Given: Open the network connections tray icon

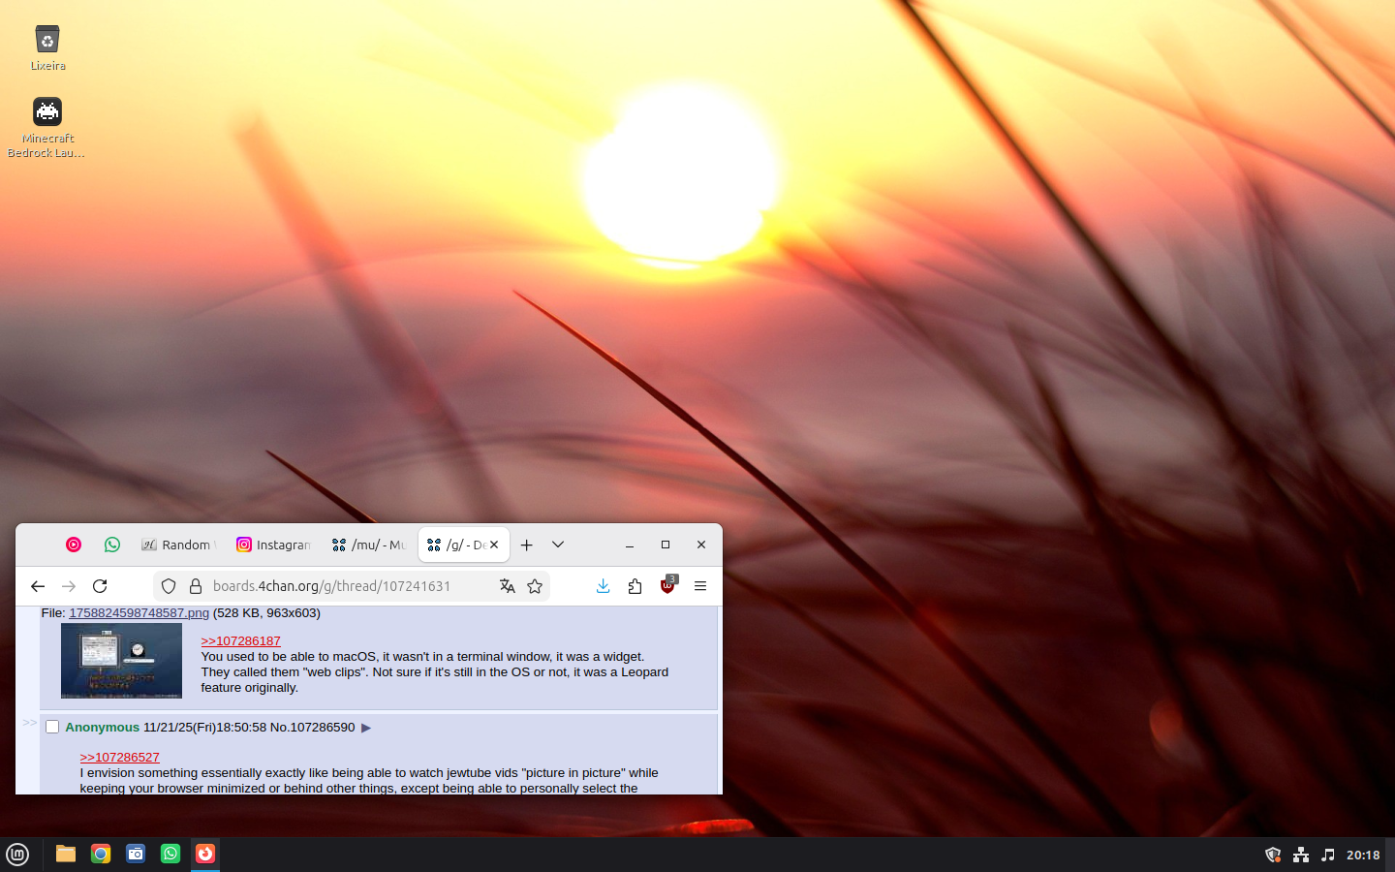Looking at the screenshot, I should (1301, 855).
